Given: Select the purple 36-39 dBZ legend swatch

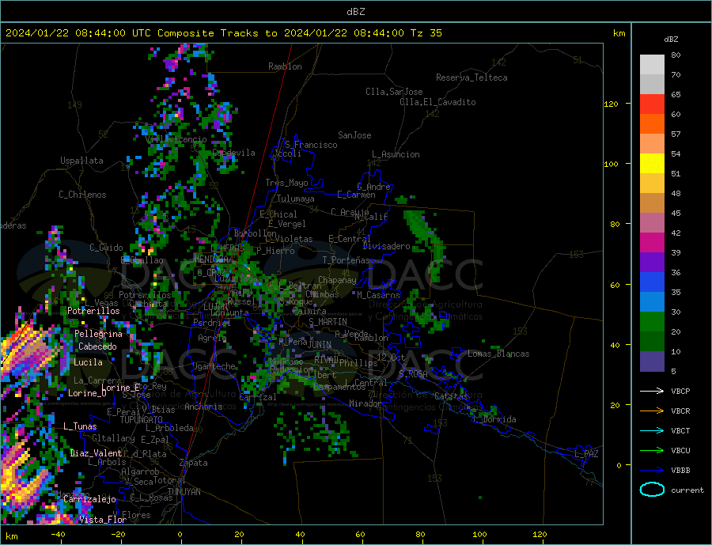Looking at the screenshot, I should (652, 263).
